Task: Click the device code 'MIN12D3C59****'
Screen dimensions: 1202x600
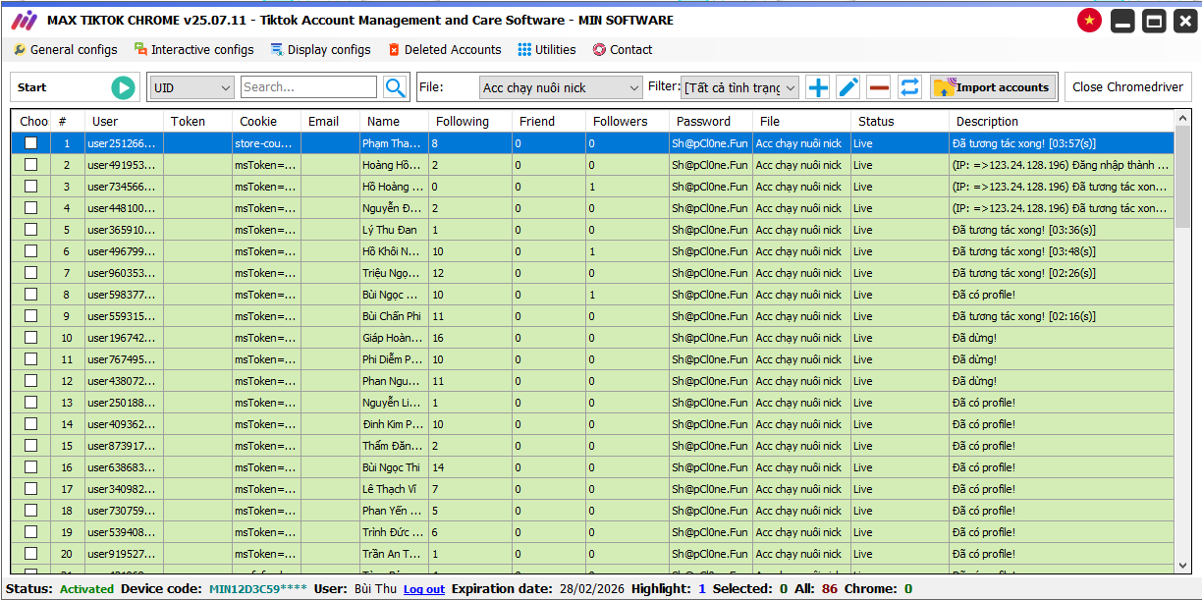Action: coord(258,589)
